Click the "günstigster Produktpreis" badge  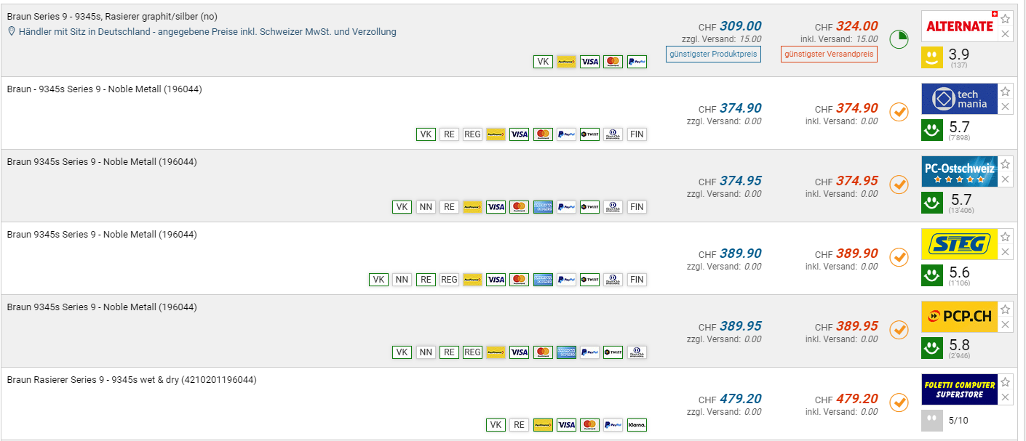click(x=713, y=54)
